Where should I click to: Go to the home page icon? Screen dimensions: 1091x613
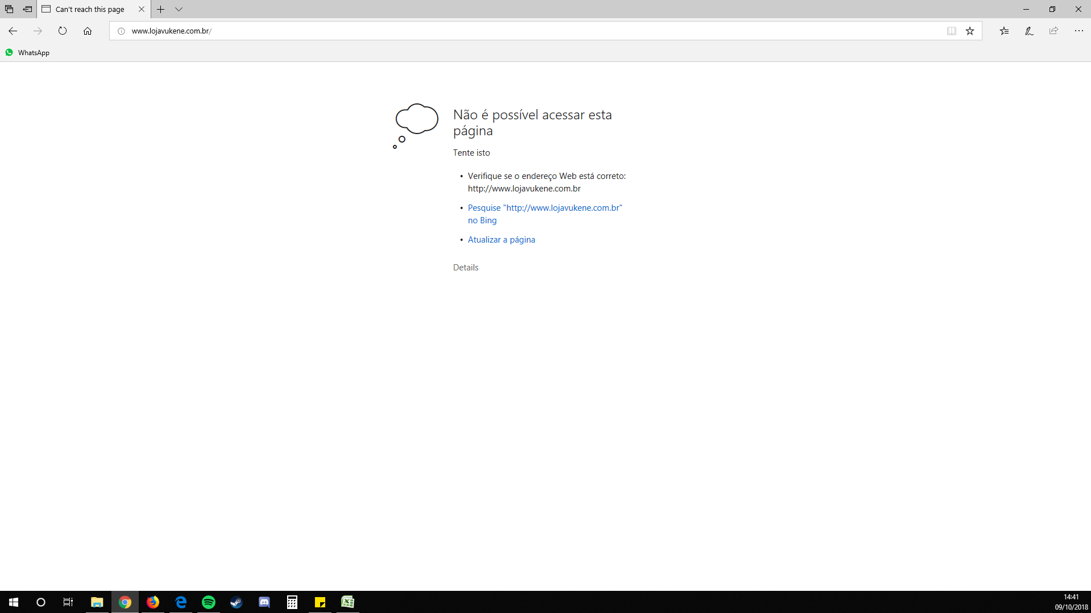[88, 31]
